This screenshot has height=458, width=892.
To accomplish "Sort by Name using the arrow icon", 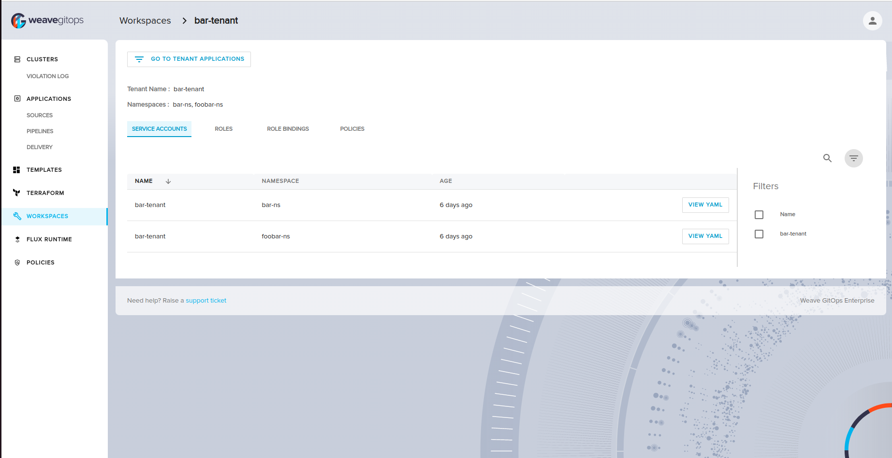I will tap(168, 181).
